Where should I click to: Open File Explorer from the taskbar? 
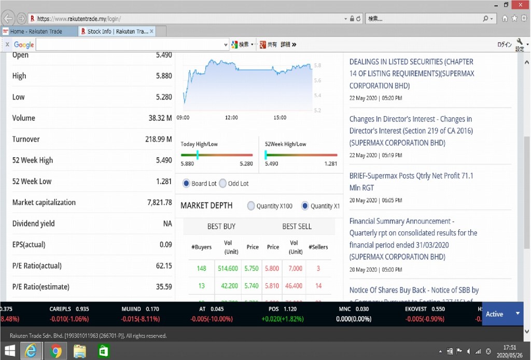tap(79, 351)
